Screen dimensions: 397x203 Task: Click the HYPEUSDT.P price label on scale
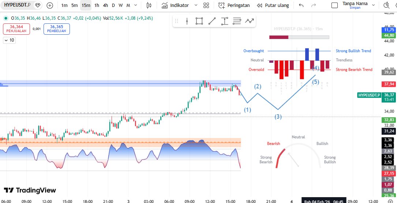[369, 95]
